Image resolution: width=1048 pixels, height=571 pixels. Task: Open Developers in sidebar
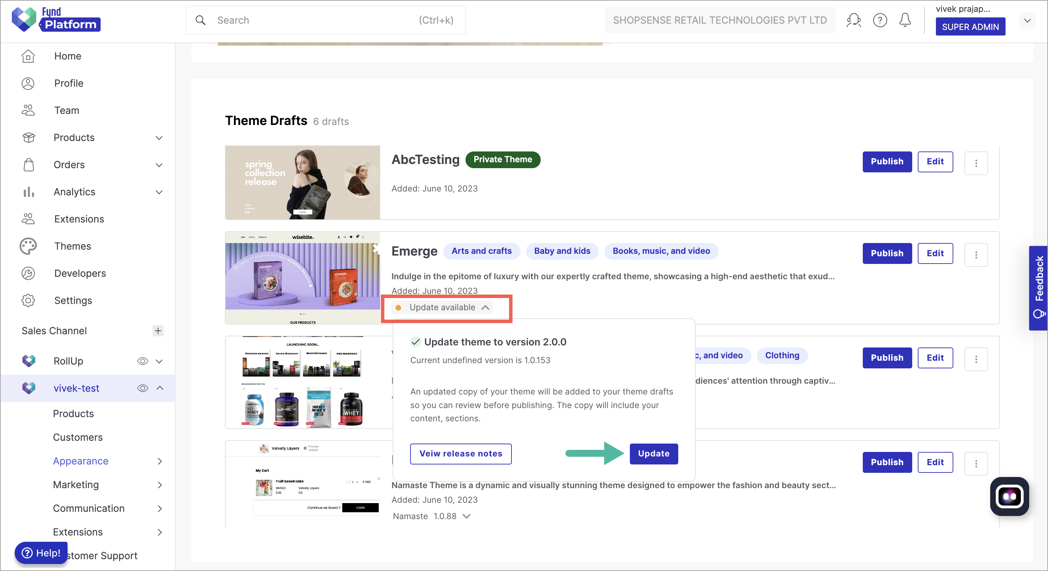click(x=80, y=273)
